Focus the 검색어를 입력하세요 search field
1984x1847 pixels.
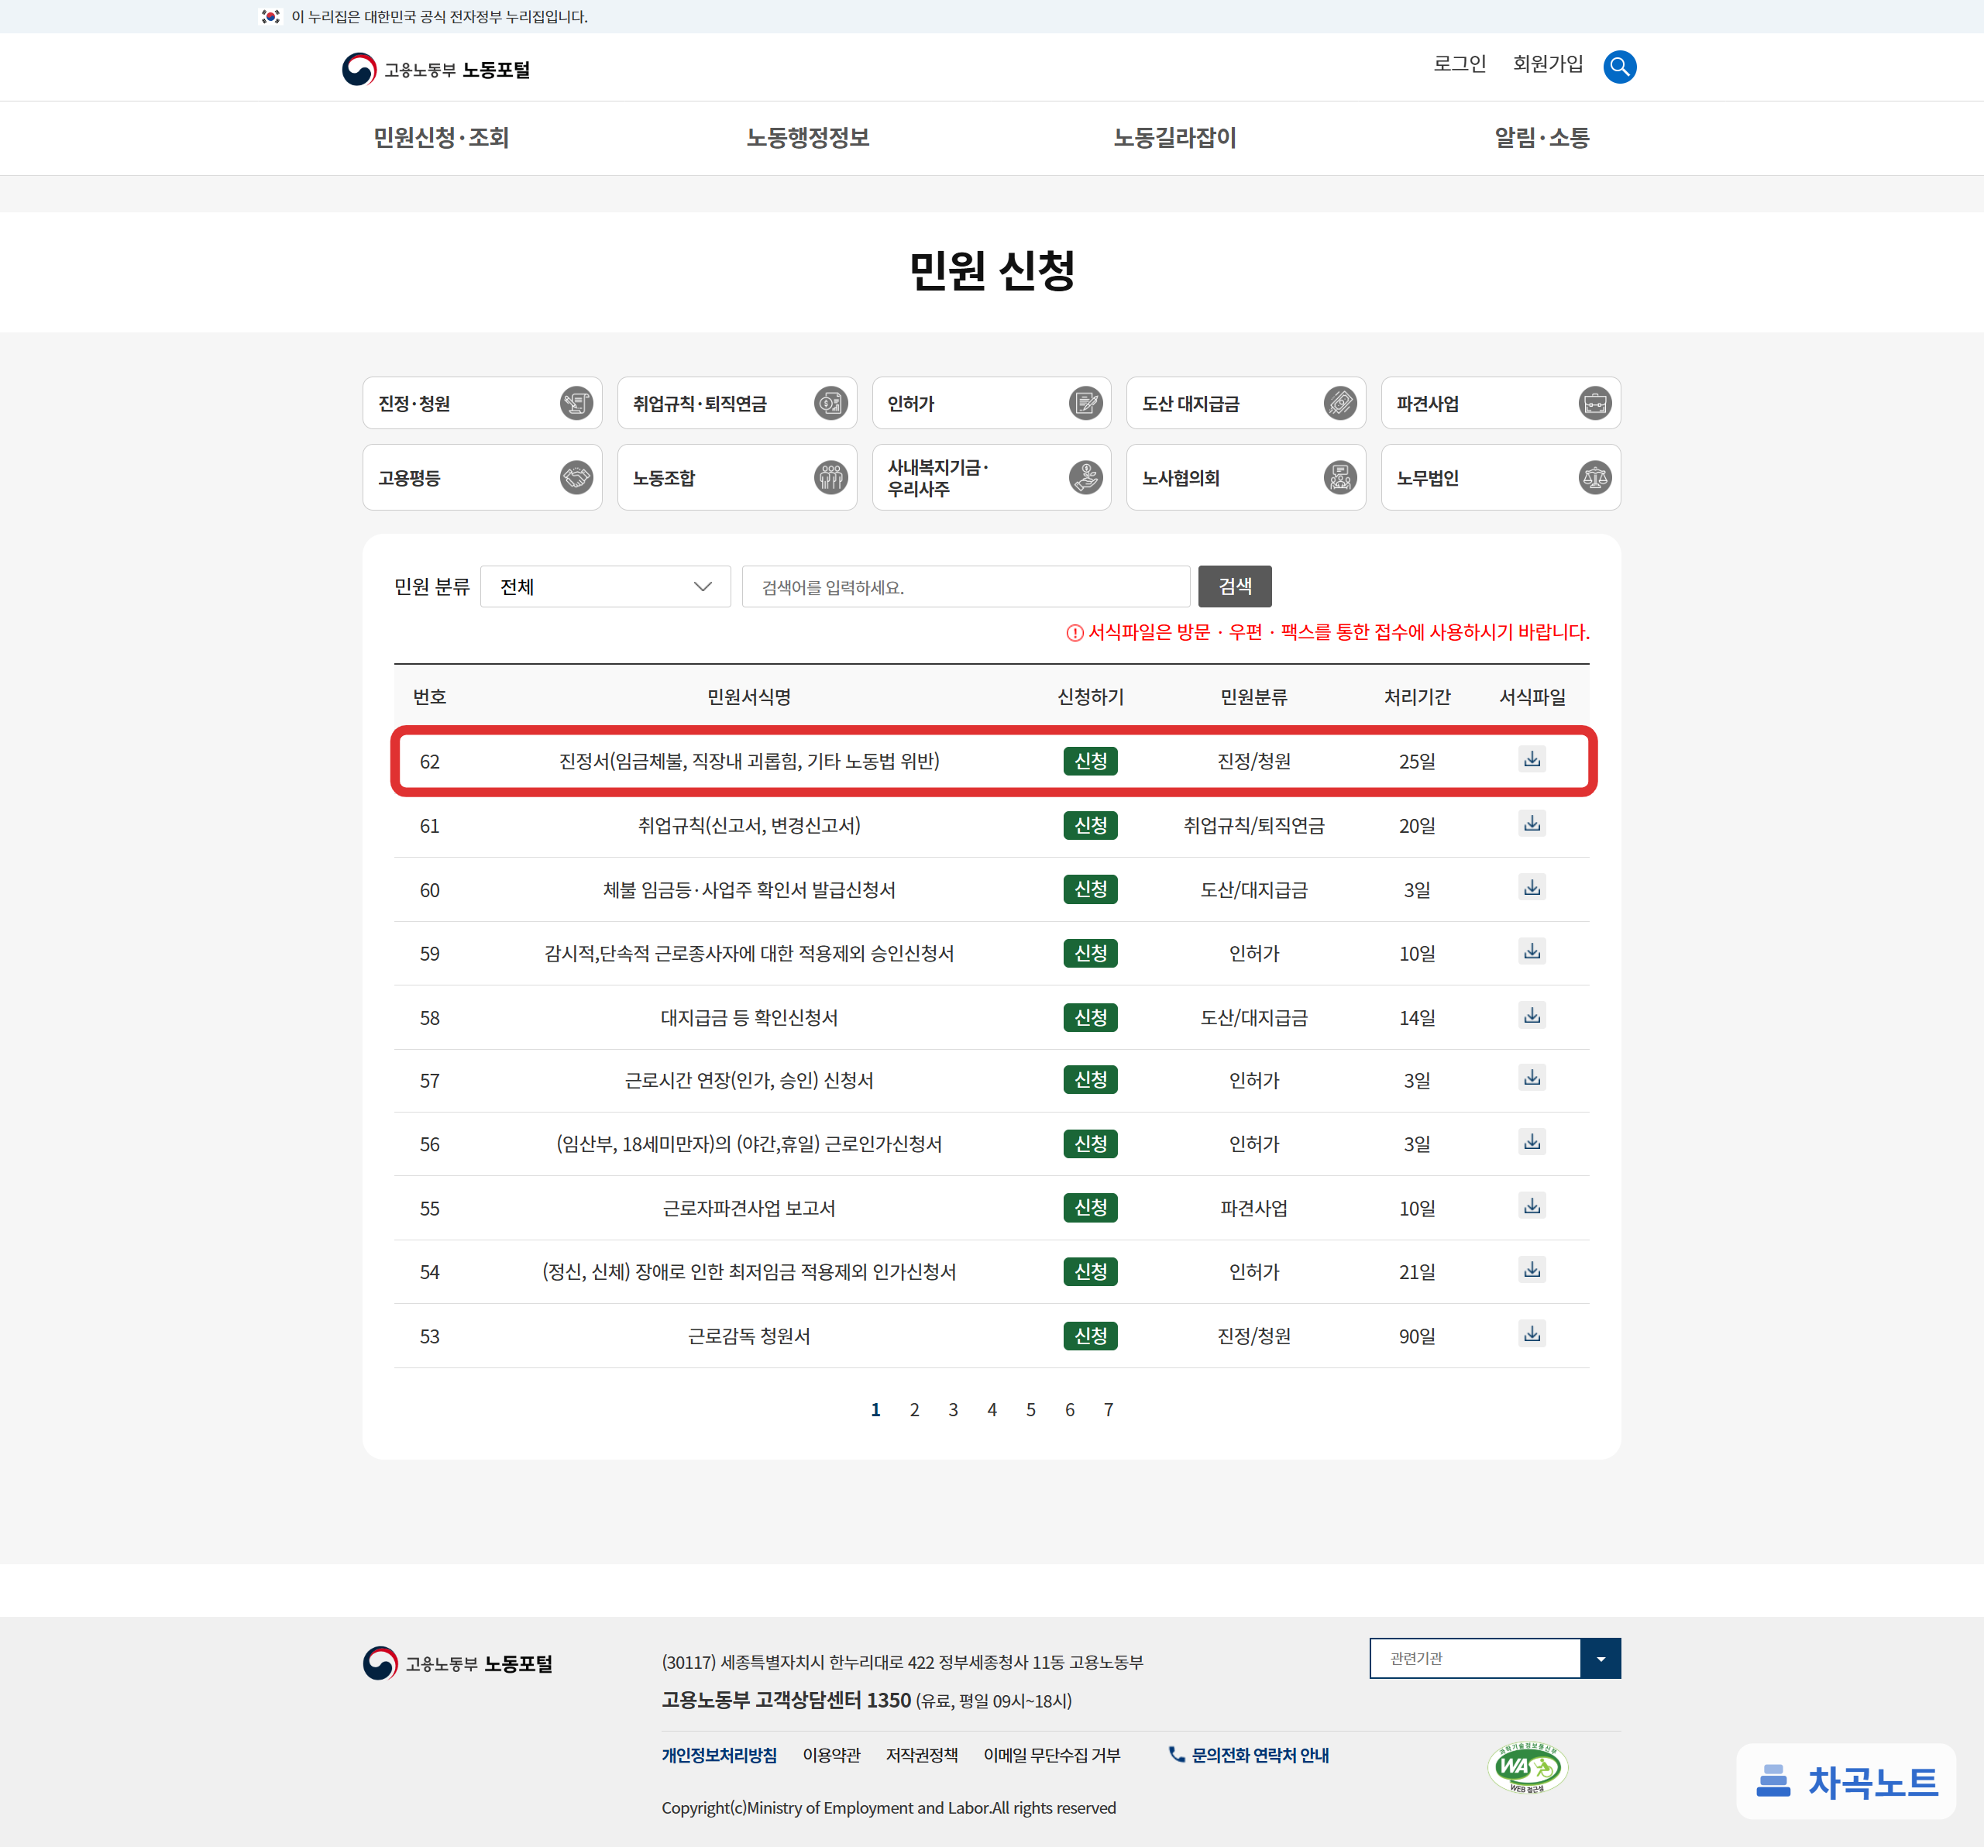(x=965, y=586)
